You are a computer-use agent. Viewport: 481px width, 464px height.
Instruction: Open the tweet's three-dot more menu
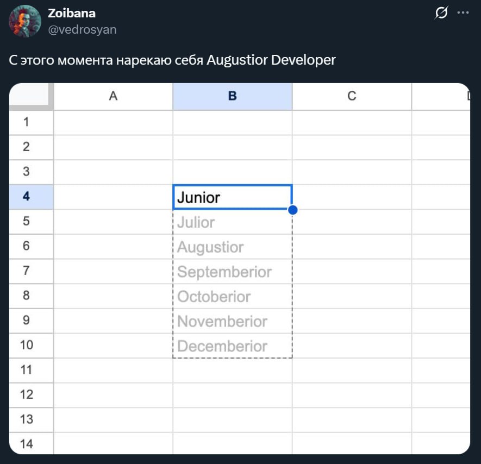pyautogui.click(x=463, y=12)
